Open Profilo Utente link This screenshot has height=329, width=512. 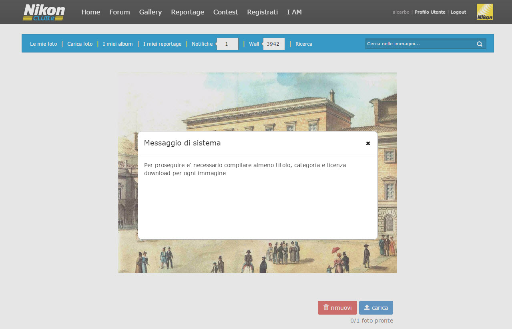click(x=430, y=12)
